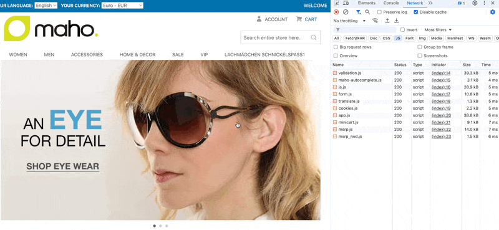This screenshot has width=499, height=230.
Task: Open network search magnifier
Action: [367, 12]
